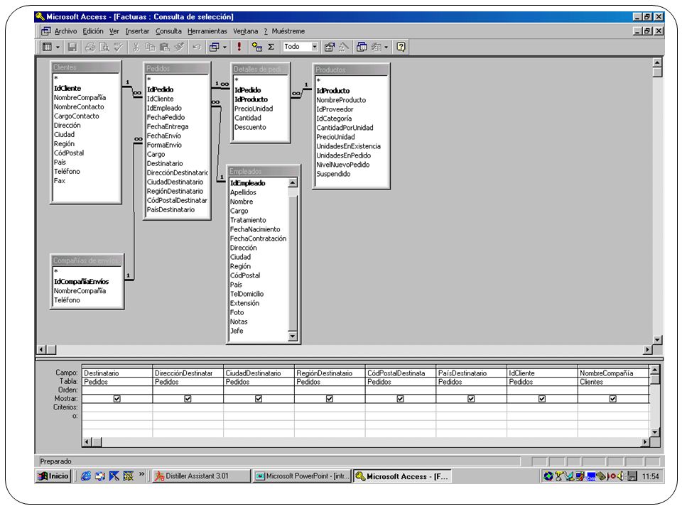
Task: Click the Office Assistant help icon
Action: (401, 47)
